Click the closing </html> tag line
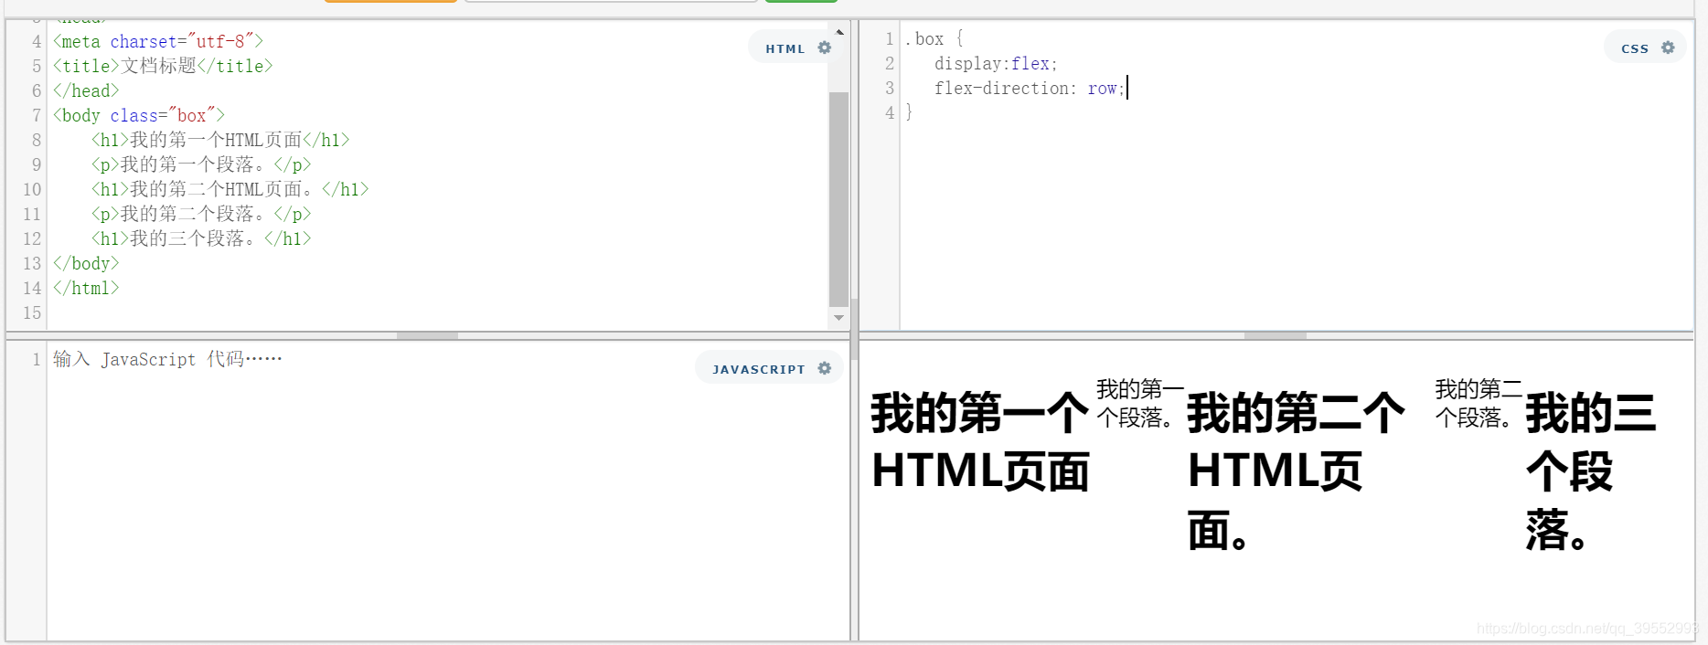Viewport: 1708px width, 645px height. pos(86,288)
